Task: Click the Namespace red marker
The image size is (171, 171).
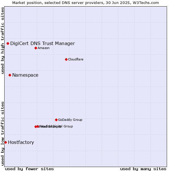Action: coord(10,75)
